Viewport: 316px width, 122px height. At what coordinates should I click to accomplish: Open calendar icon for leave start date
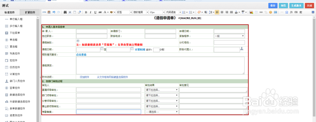click(x=102, y=48)
